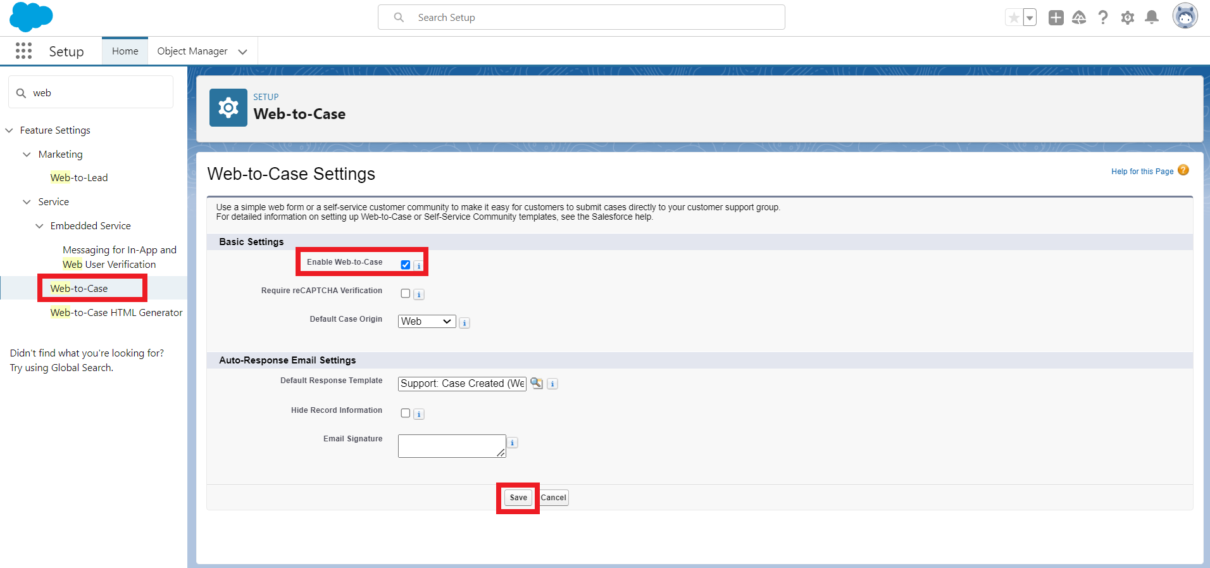This screenshot has height=568, width=1210.
Task: Switch to the Home tab
Action: point(125,51)
